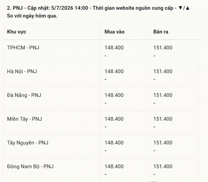The width and height of the screenshot is (208, 182).
Task: Select the 'Đà Nẵng - PNJ' row label
Action: (x=24, y=95)
